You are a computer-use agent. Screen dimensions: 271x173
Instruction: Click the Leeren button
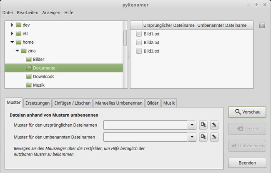(247, 129)
